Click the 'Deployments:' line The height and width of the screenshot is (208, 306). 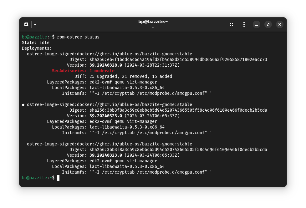coord(37,48)
